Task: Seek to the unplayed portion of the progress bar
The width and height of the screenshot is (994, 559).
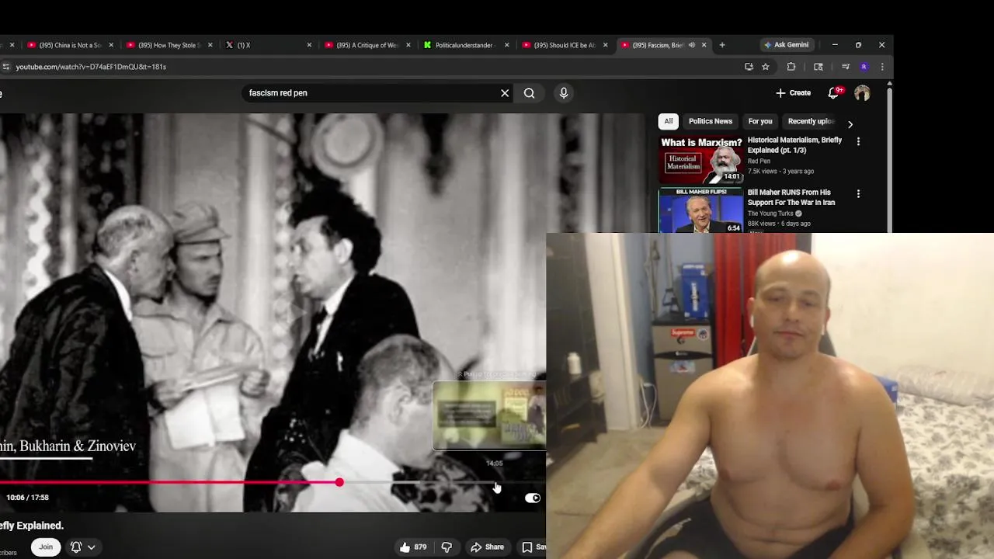Action: pos(443,483)
